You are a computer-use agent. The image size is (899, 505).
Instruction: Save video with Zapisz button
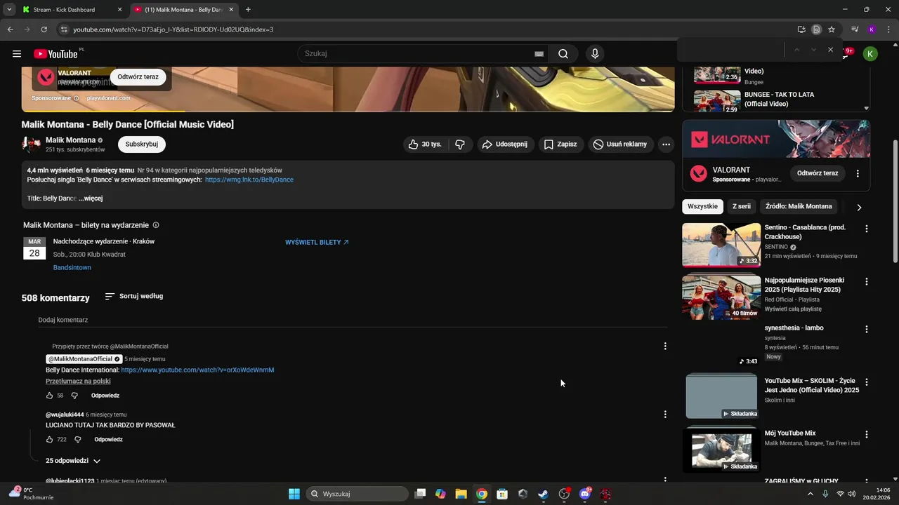coord(560,144)
